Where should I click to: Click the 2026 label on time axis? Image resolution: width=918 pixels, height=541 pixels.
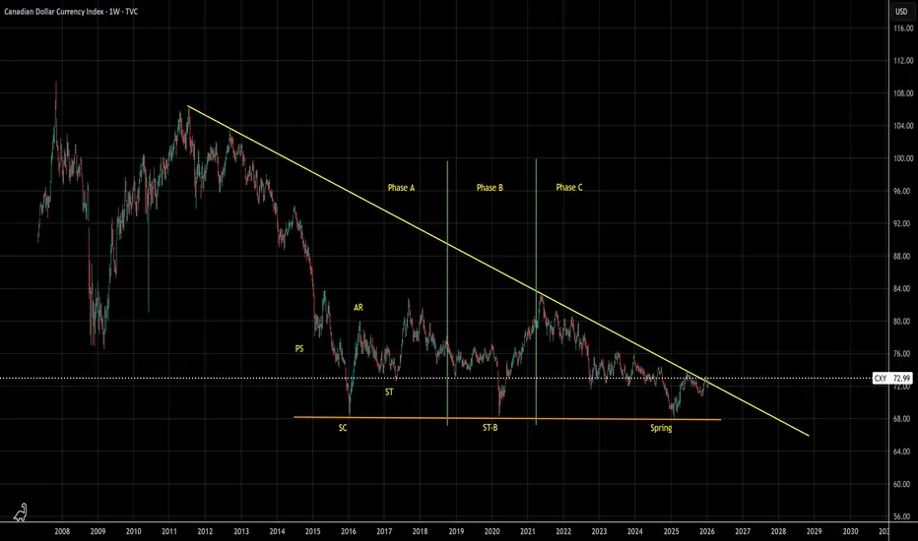(706, 531)
